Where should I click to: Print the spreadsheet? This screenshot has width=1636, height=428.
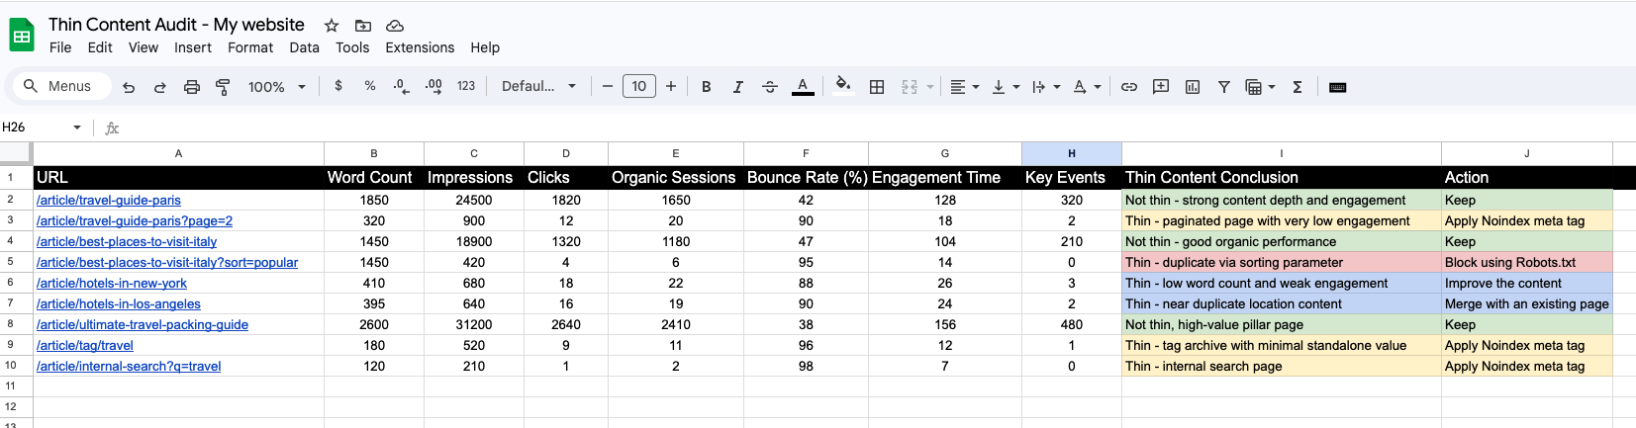(192, 87)
